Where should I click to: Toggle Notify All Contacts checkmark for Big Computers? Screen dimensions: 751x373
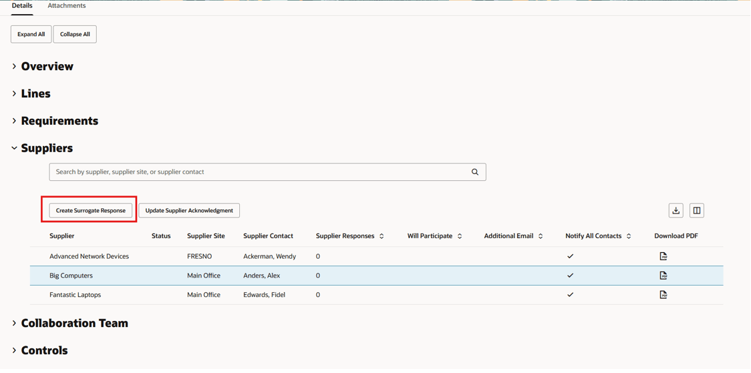click(570, 276)
